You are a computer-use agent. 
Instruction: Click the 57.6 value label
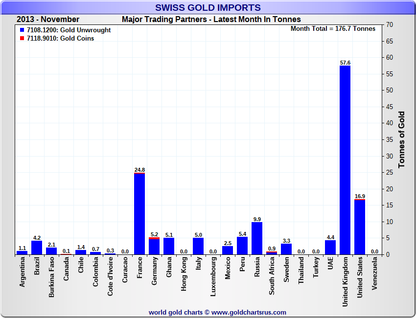[x=345, y=63]
